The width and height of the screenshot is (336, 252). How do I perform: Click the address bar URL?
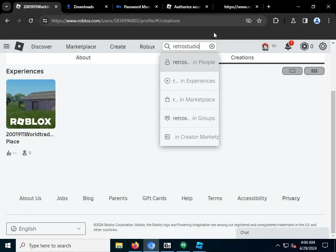coord(115,21)
